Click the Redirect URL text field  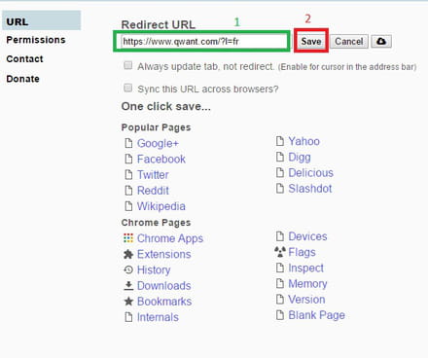coord(203,41)
